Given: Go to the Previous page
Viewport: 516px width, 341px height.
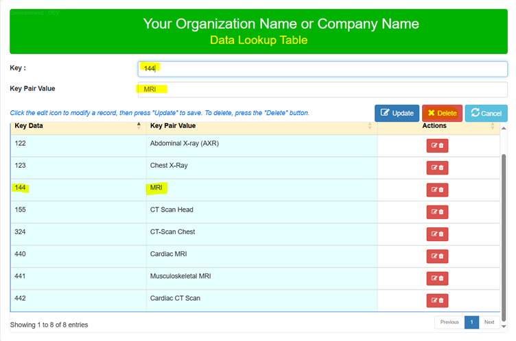Looking at the screenshot, I should click(x=449, y=322).
